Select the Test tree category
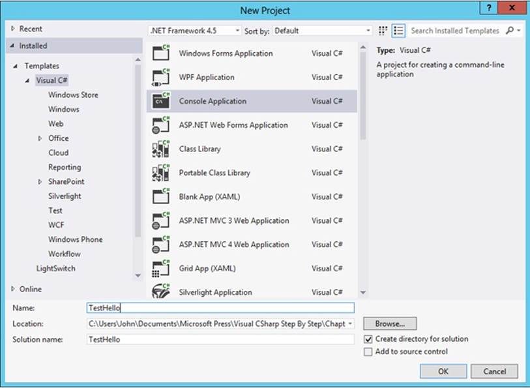Viewport: 530px width, 388px height. (x=55, y=211)
